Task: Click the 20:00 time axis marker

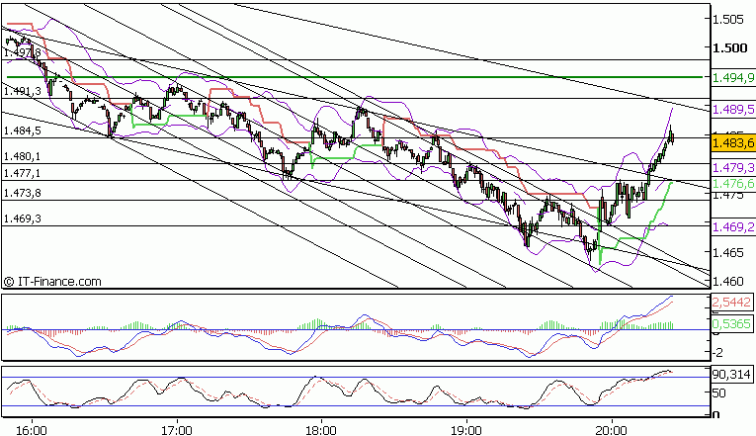Action: [611, 430]
